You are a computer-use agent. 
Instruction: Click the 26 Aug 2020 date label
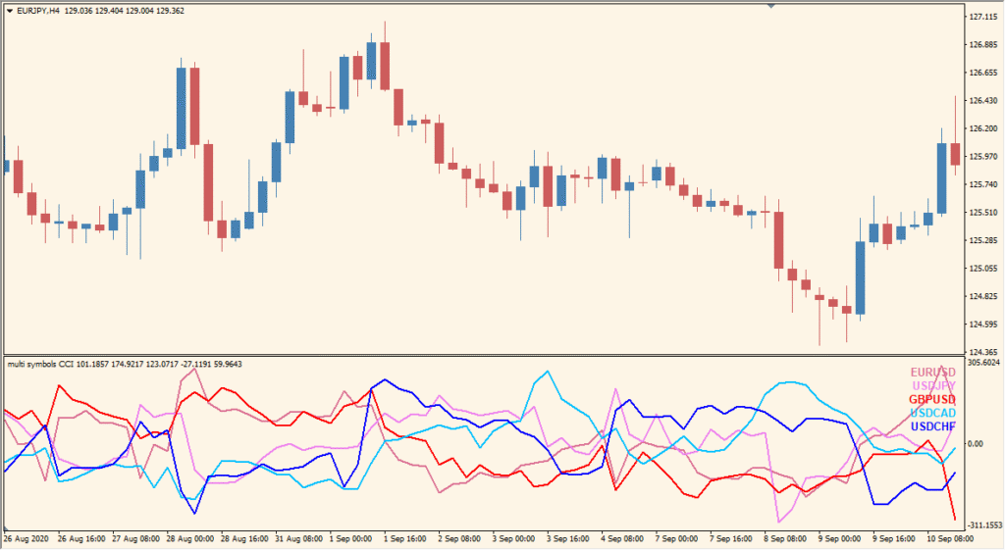coord(26,539)
